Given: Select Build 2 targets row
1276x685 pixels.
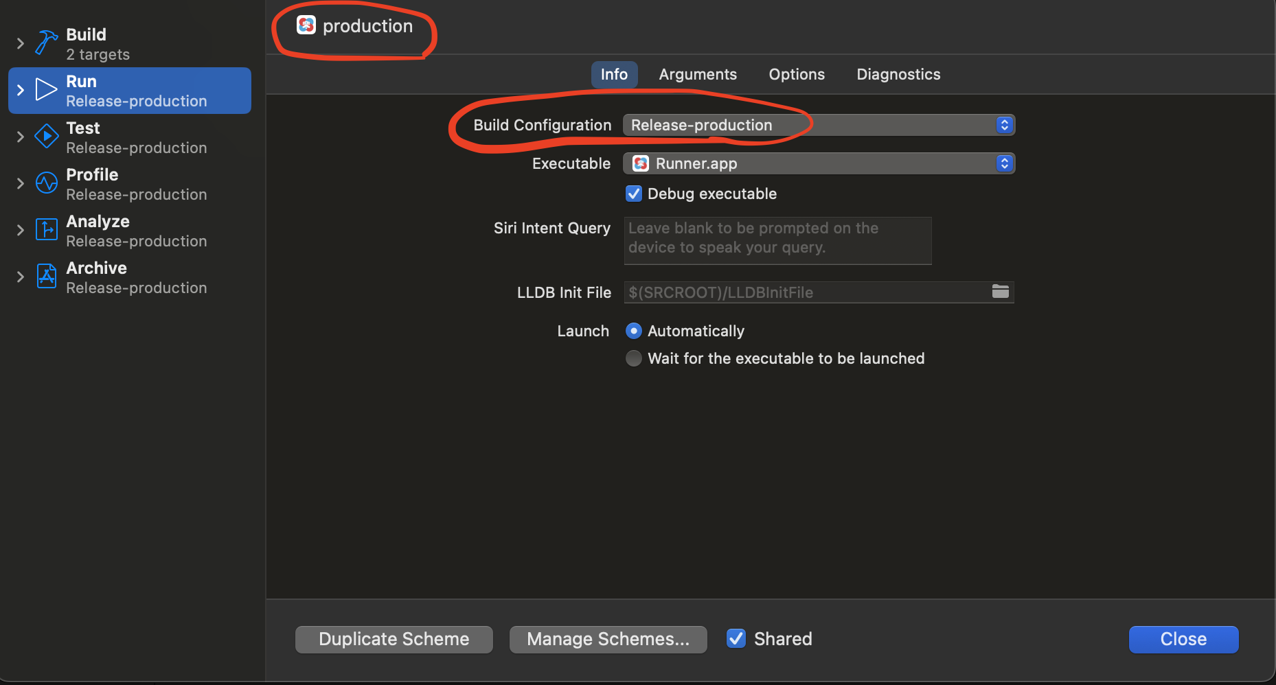Looking at the screenshot, I should 130,44.
